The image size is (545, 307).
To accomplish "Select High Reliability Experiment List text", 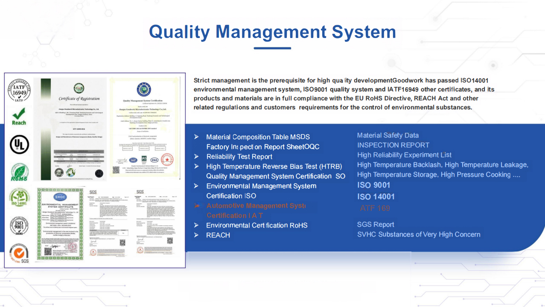I will click(404, 155).
